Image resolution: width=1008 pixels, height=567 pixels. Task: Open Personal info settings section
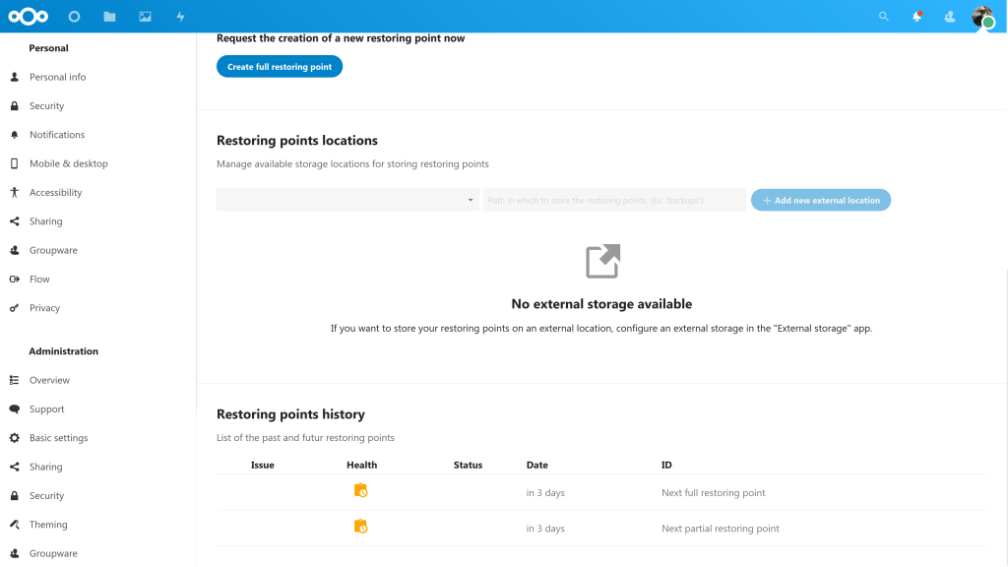point(57,77)
